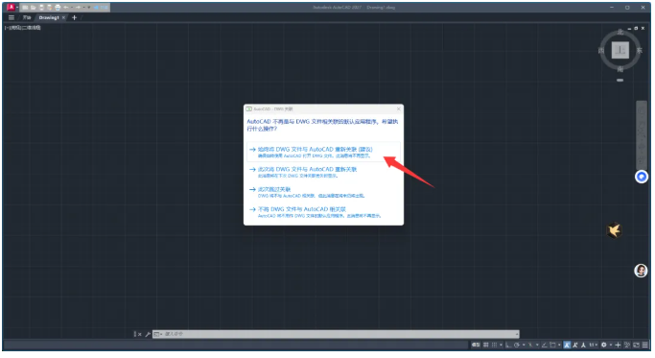Click the blue circular floating icon at right
Screen dimensions: 655x358
642,177
